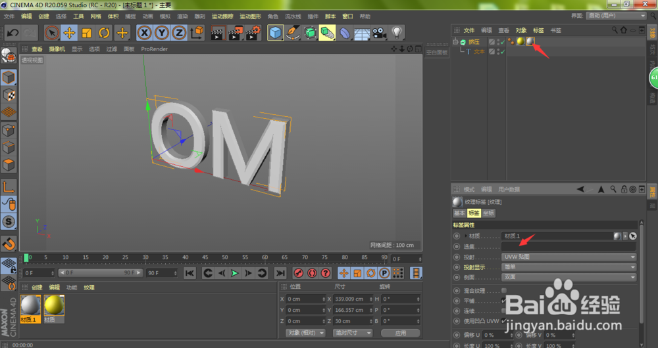Open the spline pen tool

[293, 33]
